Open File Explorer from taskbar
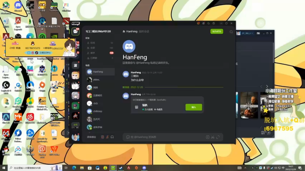 point(82,168)
